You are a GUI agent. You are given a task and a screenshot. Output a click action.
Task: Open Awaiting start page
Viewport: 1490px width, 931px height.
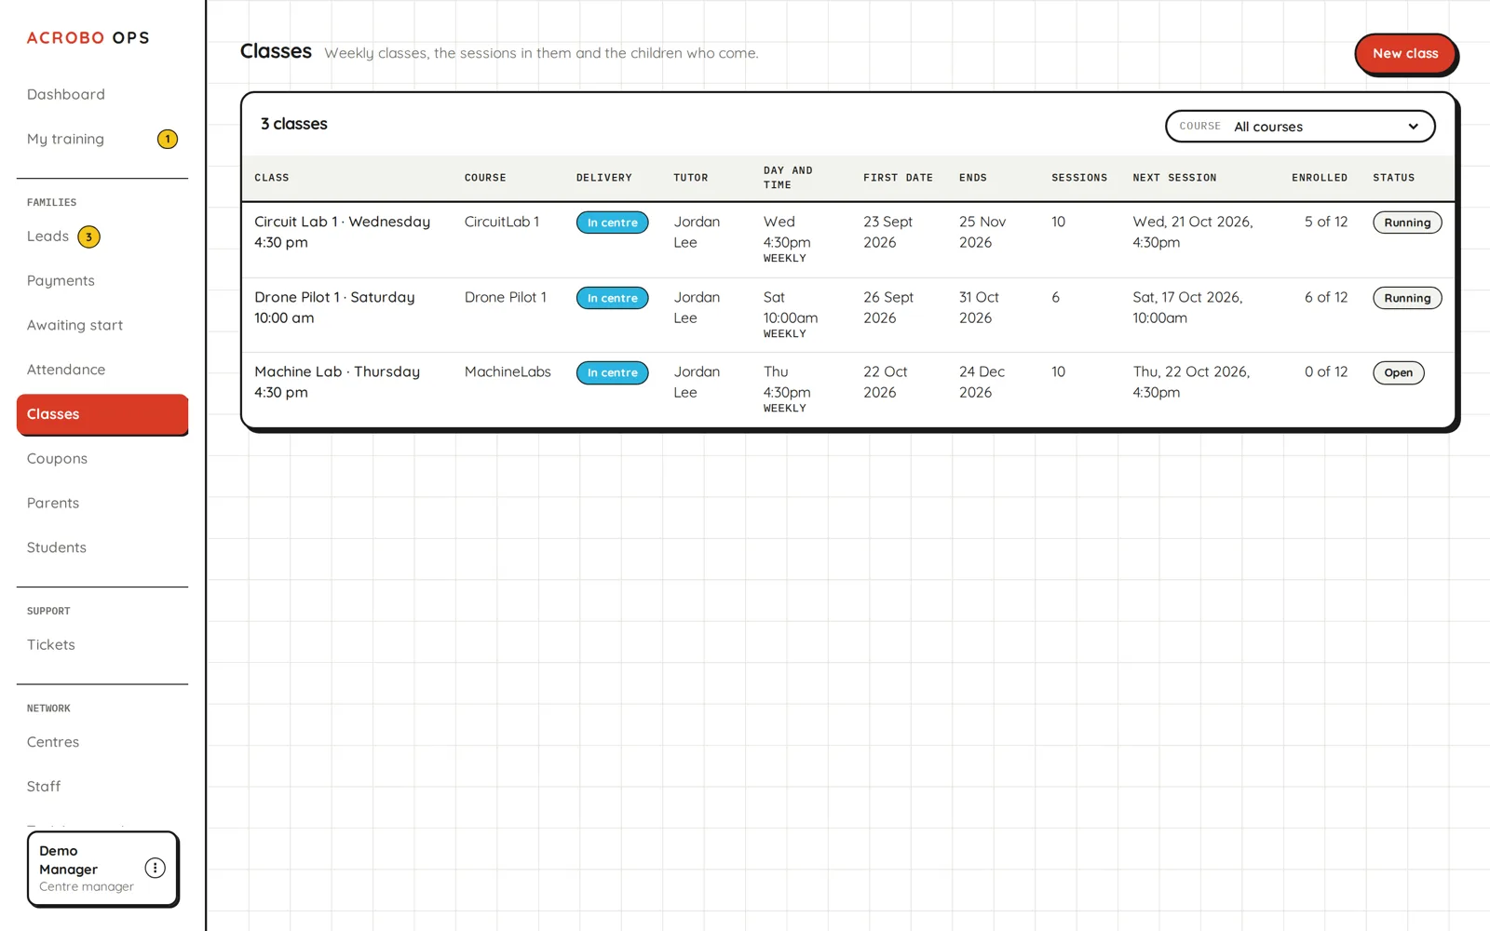[x=74, y=325]
